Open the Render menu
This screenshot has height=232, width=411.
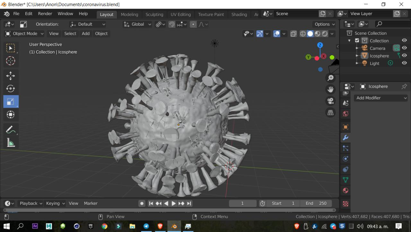coord(45,14)
